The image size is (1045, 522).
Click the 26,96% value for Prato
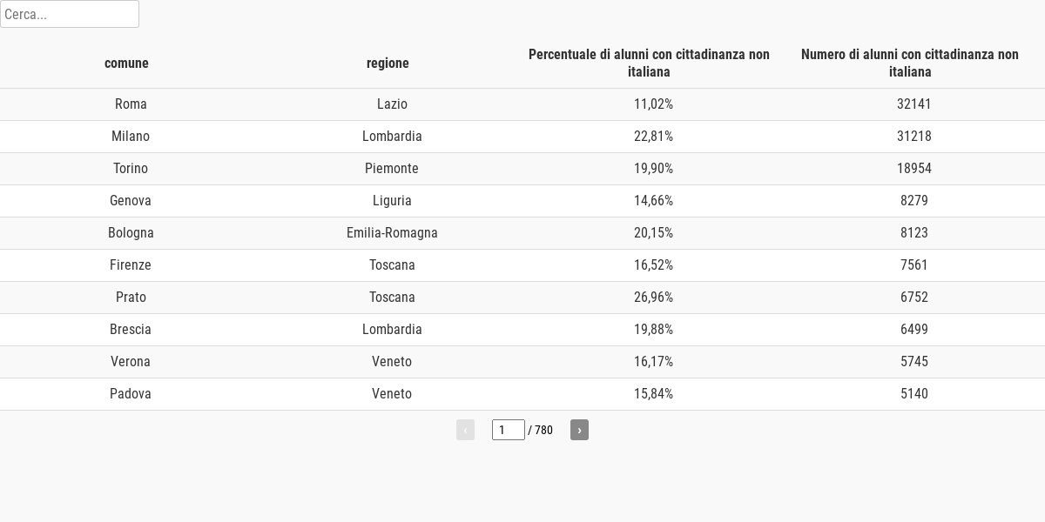tap(653, 298)
